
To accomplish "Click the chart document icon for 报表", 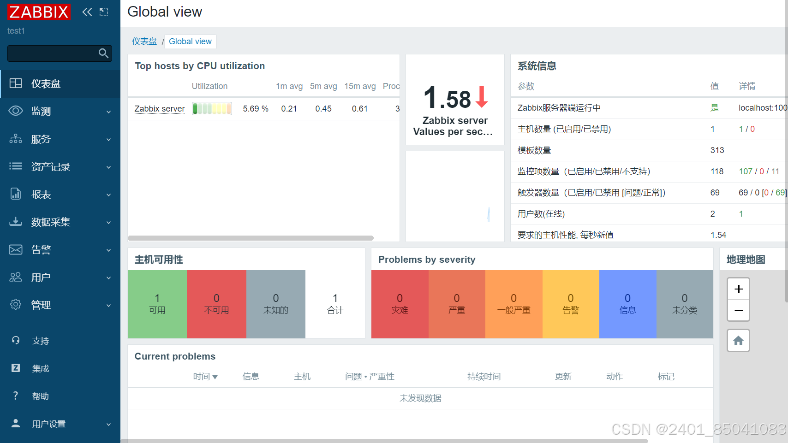I will tap(16, 194).
